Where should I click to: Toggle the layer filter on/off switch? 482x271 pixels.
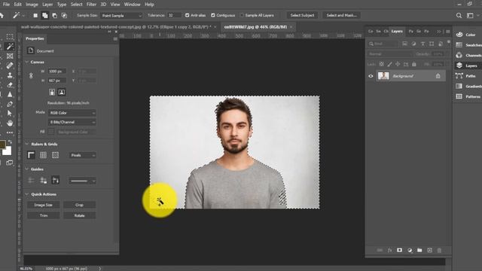[x=449, y=42]
